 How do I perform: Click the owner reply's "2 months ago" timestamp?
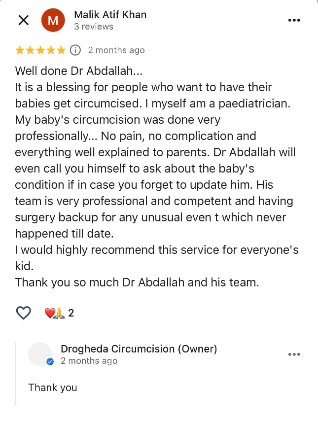89,361
